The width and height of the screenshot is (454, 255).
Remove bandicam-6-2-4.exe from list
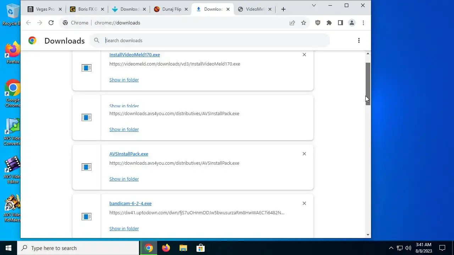click(x=304, y=203)
